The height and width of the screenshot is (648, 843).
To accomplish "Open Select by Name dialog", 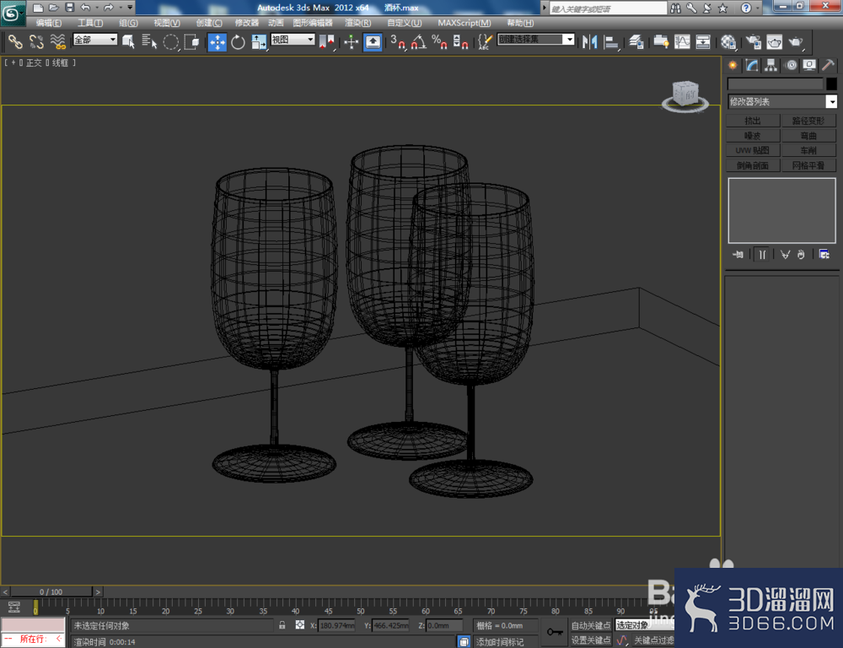I will pos(149,42).
